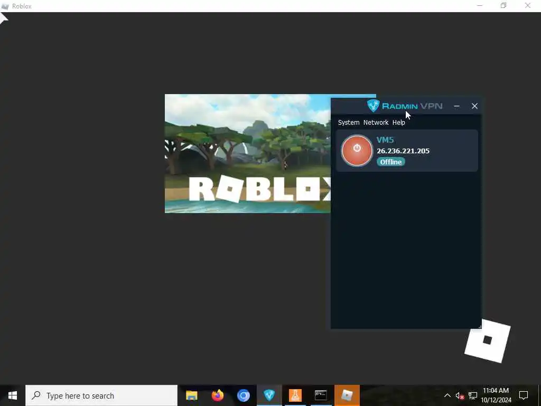Click the Roblox title bar icon
The image size is (541, 406).
(5, 6)
